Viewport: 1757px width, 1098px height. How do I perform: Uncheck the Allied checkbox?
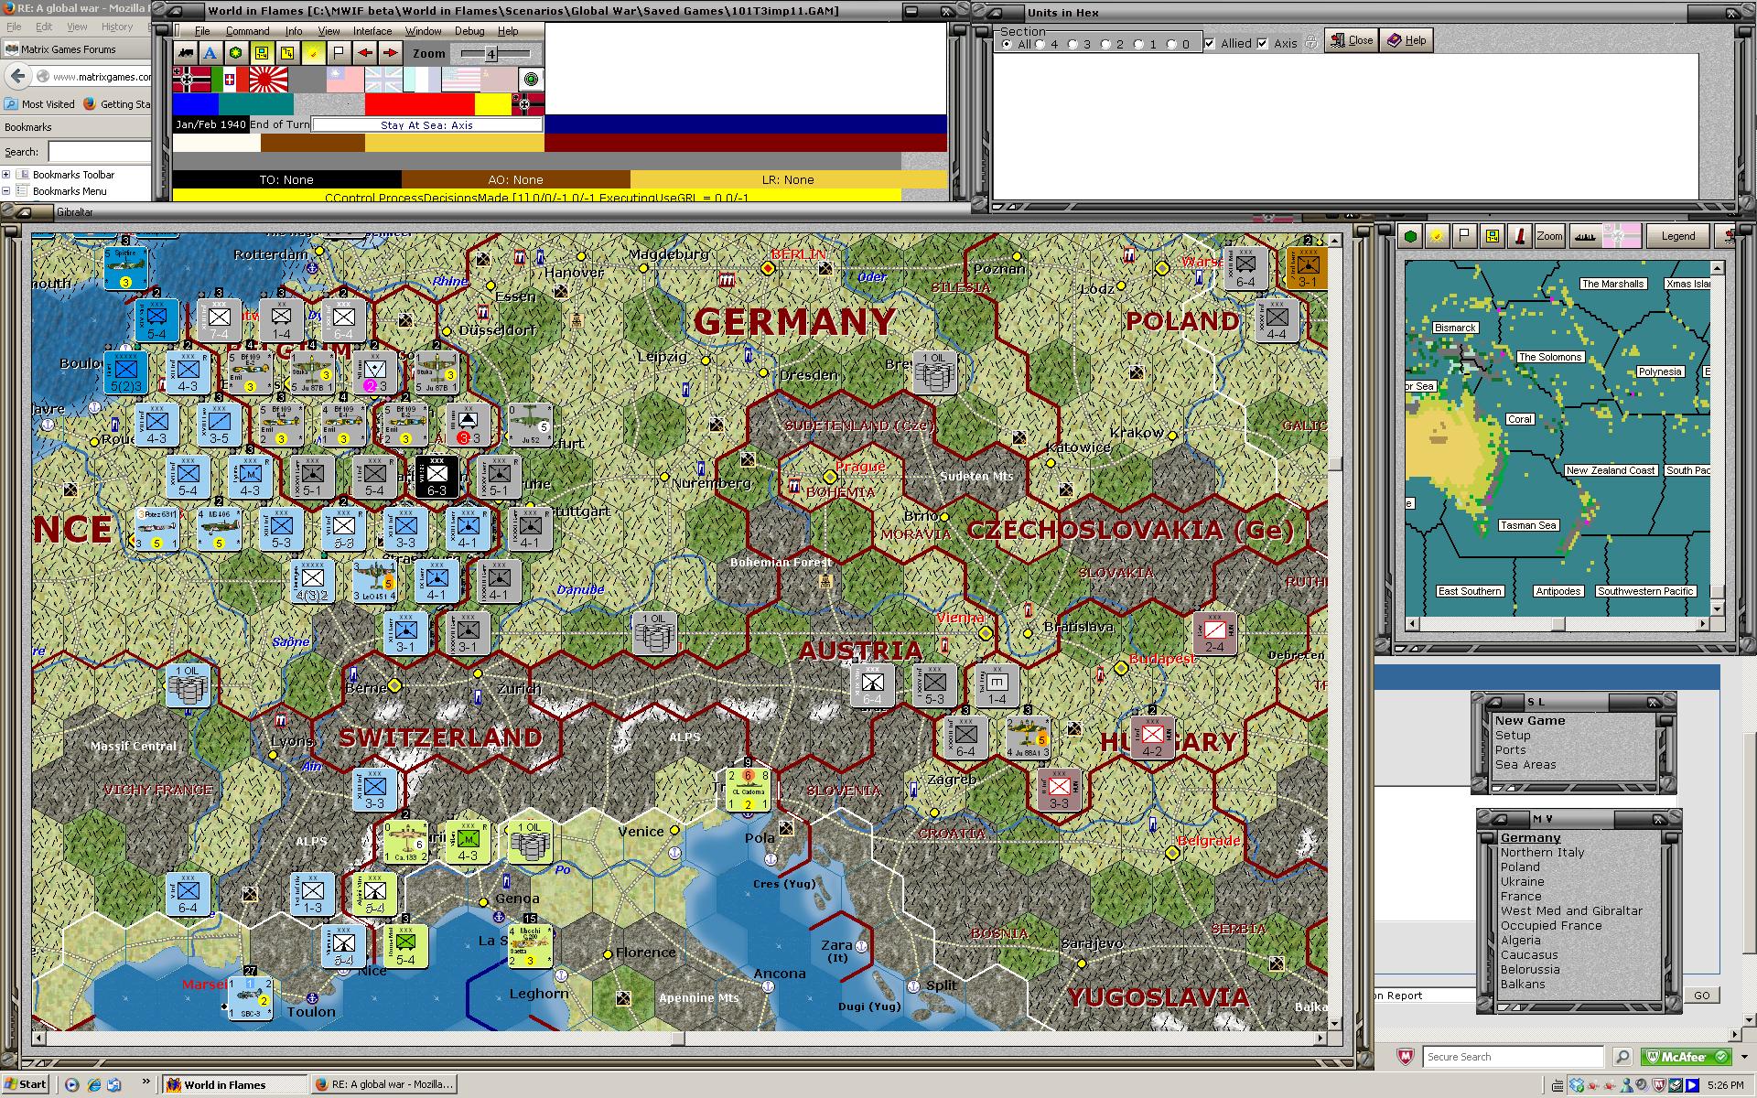pyautogui.click(x=1210, y=43)
